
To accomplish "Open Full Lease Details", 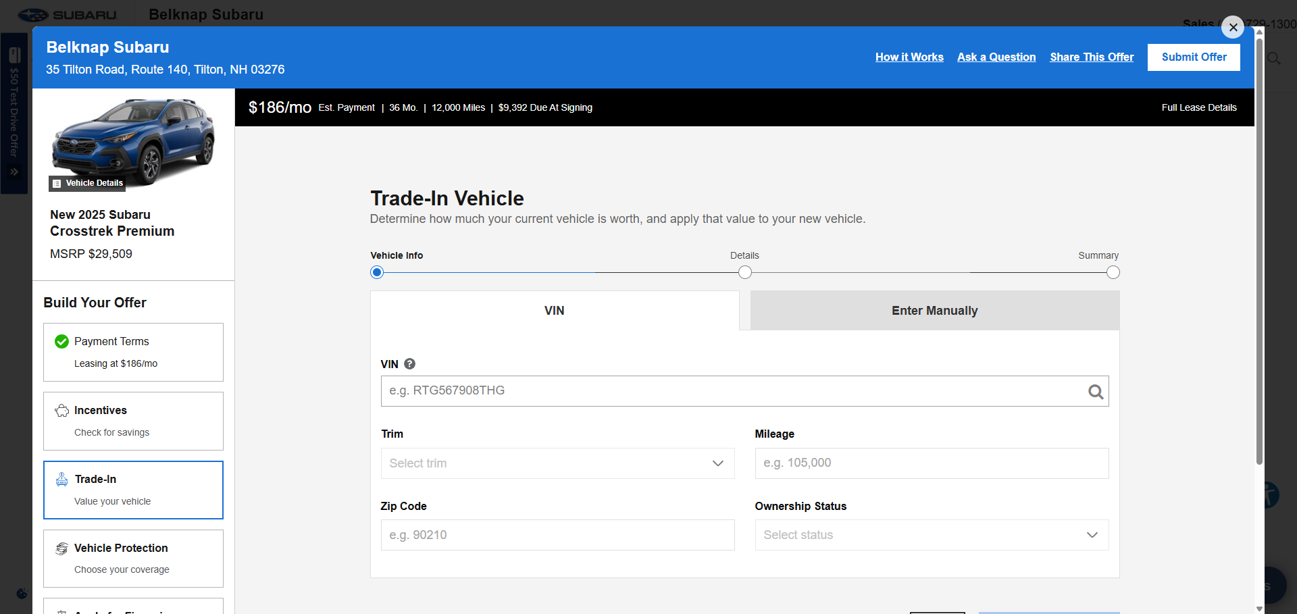I will tap(1199, 107).
